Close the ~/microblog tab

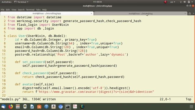(x=185, y=13)
